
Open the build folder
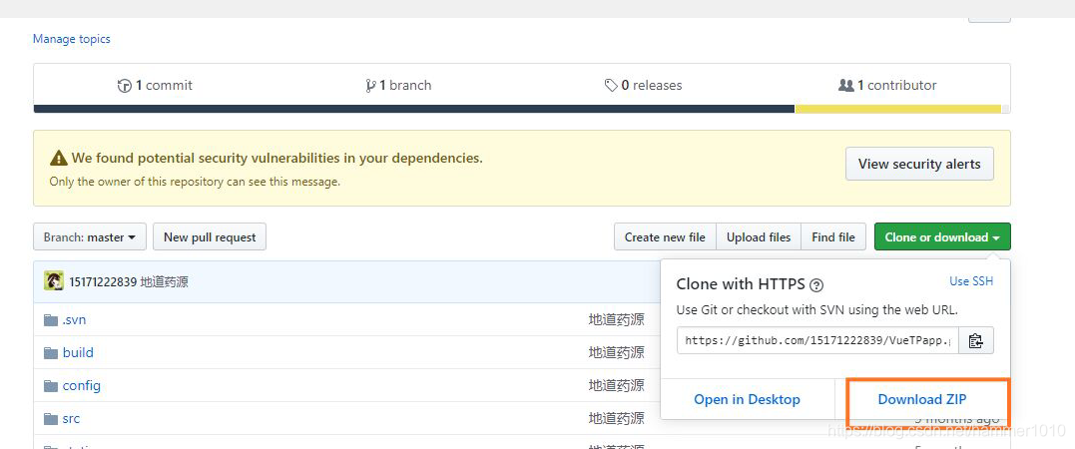pyautogui.click(x=78, y=353)
